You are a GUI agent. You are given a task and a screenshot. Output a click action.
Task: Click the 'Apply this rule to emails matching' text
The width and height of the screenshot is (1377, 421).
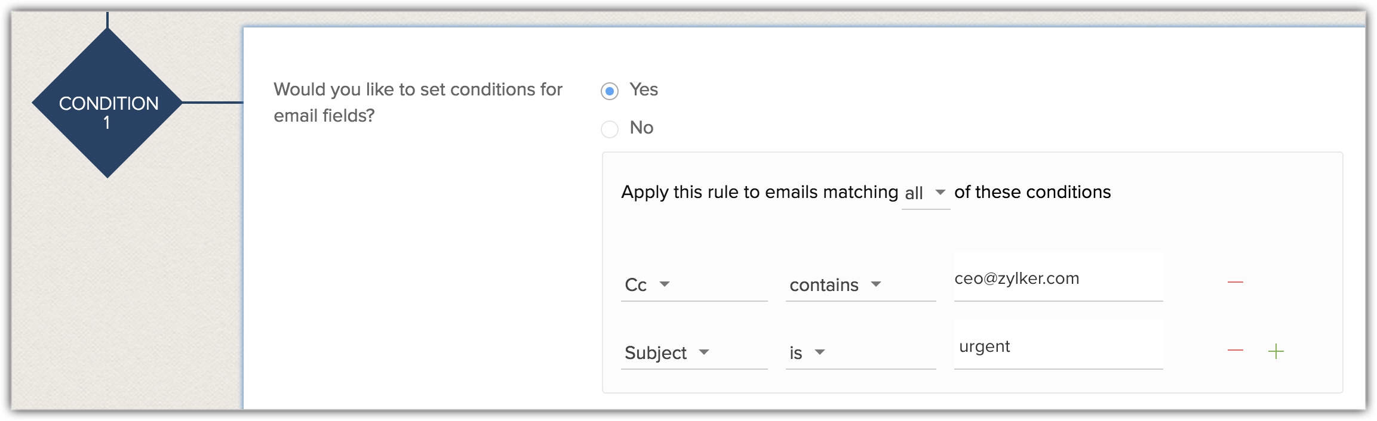pyautogui.click(x=760, y=193)
